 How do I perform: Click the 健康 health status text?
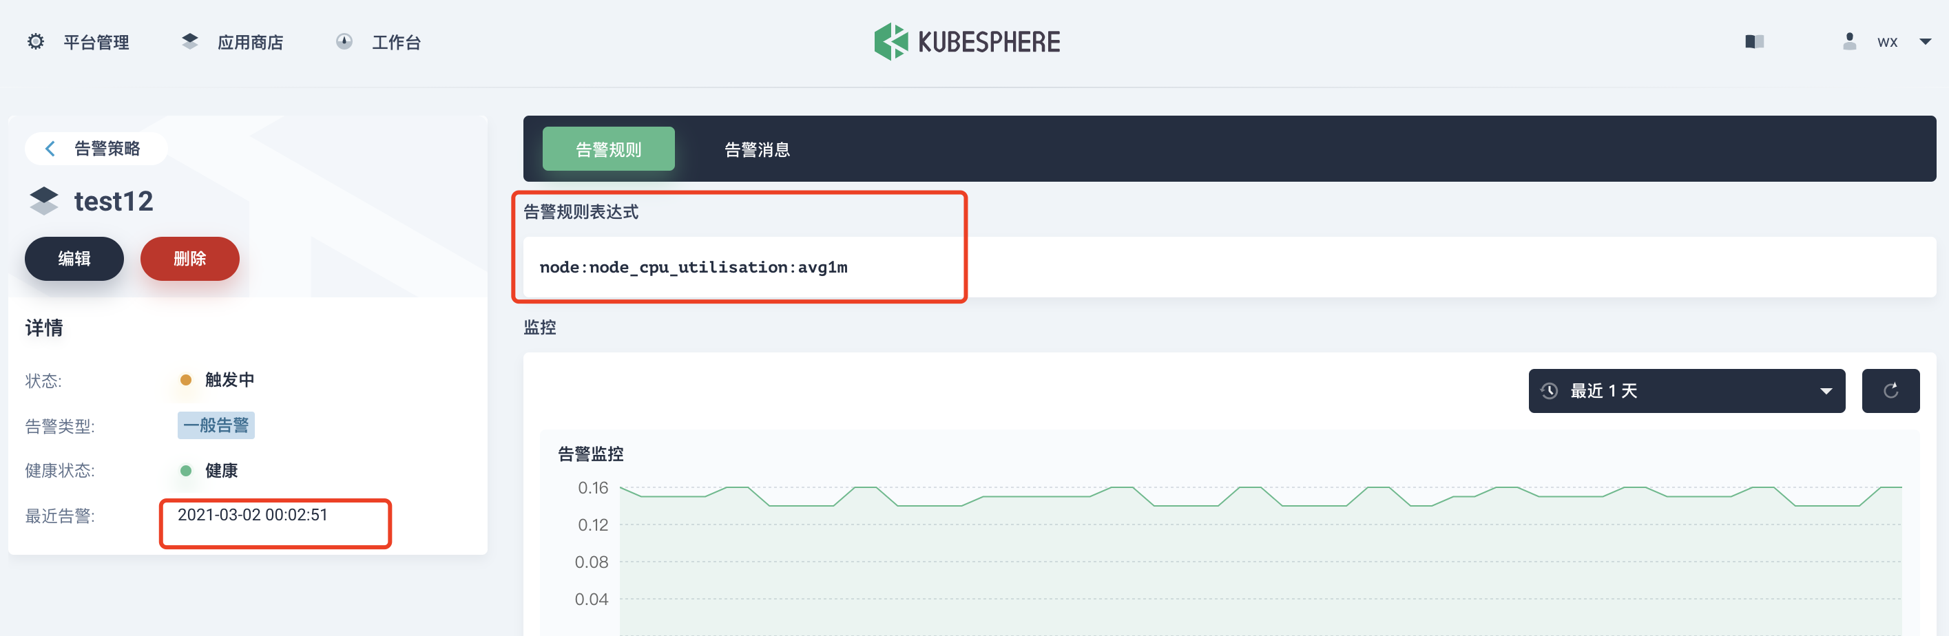[x=221, y=470]
